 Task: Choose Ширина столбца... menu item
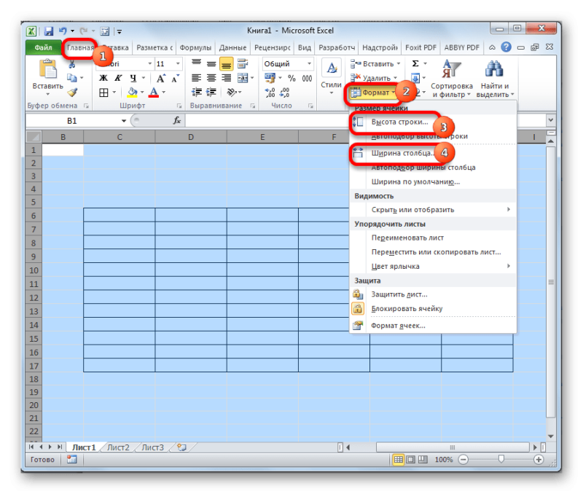403,153
